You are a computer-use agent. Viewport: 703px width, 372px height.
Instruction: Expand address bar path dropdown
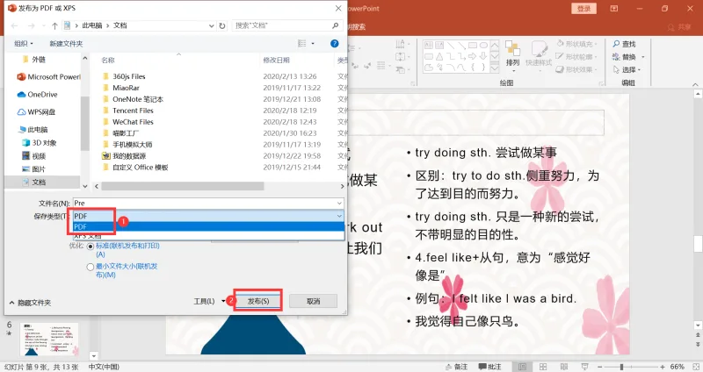[x=211, y=26]
